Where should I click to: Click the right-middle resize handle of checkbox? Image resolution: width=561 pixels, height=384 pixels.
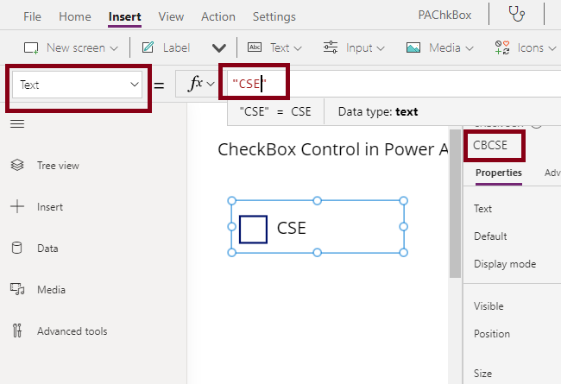[404, 227]
